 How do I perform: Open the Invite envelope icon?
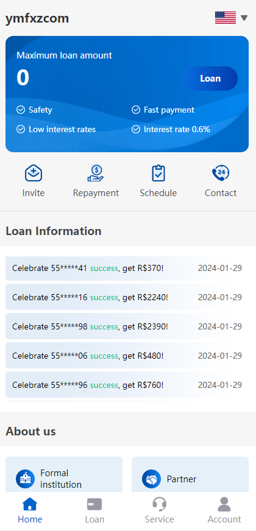point(34,173)
